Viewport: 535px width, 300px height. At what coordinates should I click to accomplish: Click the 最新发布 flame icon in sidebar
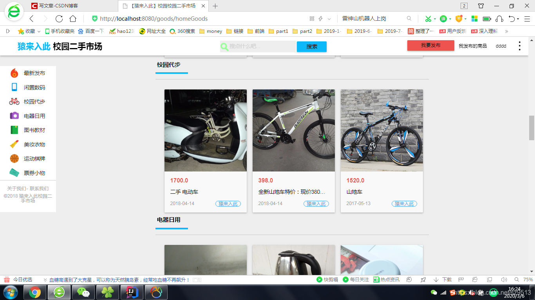pos(14,73)
